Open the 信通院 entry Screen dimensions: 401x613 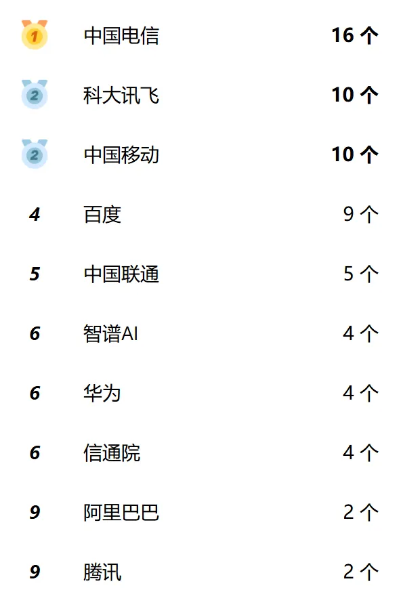click(112, 453)
